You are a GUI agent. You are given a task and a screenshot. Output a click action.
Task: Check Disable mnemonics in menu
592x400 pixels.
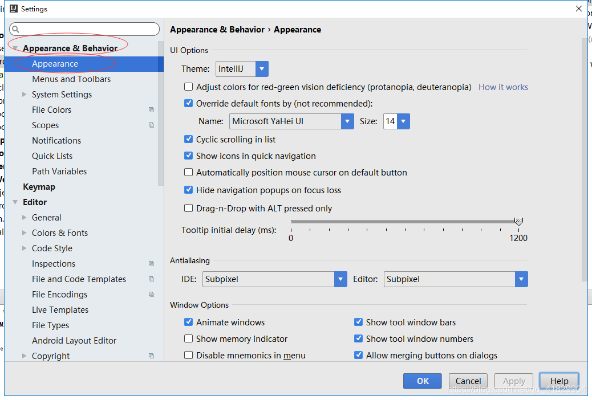pyautogui.click(x=188, y=355)
